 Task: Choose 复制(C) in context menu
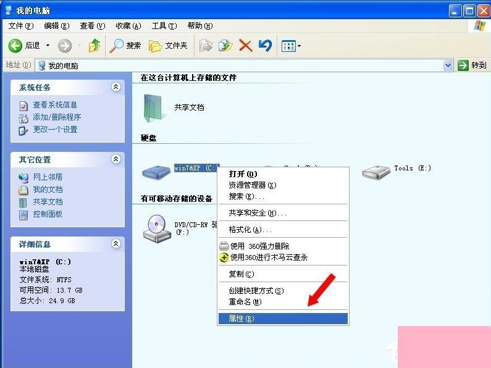[x=283, y=274]
